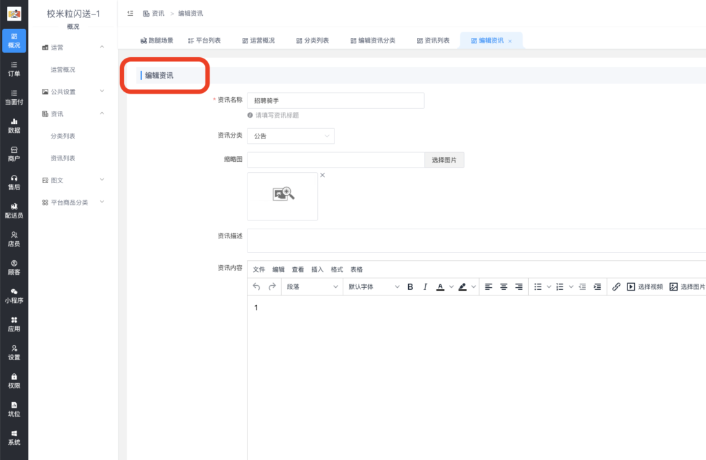Open the 数据 (Data) section from sidebar
This screenshot has width=706, height=460.
[x=12, y=125]
